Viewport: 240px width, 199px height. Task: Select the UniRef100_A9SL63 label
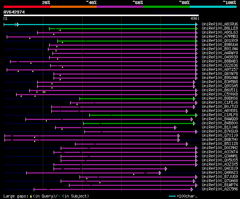pos(220,33)
